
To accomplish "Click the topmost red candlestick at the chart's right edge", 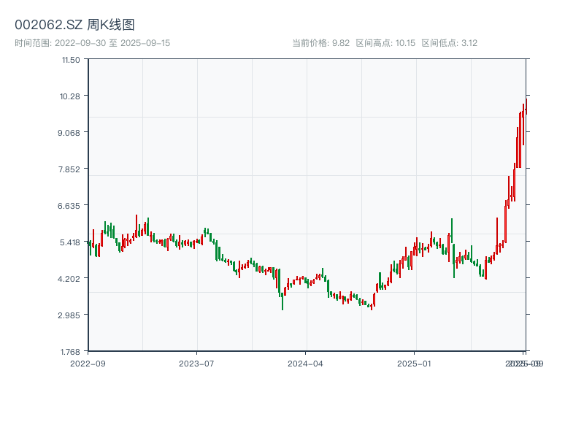I will tap(526, 107).
